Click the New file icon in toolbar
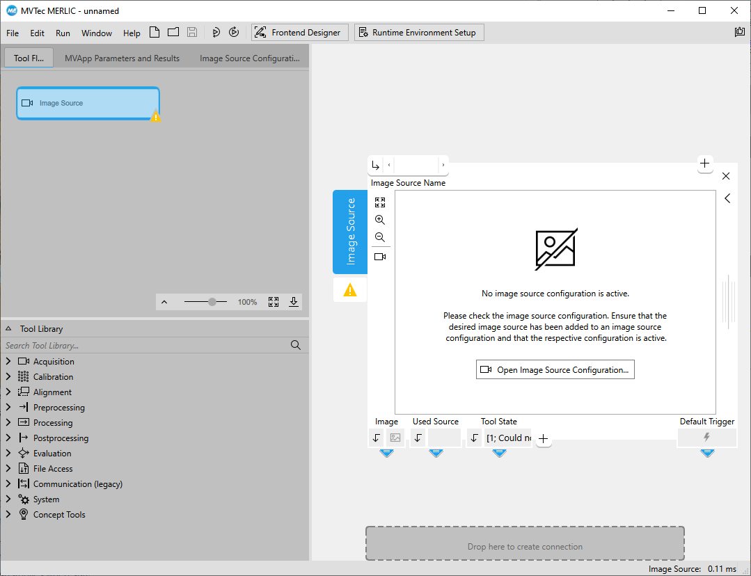 (x=155, y=32)
